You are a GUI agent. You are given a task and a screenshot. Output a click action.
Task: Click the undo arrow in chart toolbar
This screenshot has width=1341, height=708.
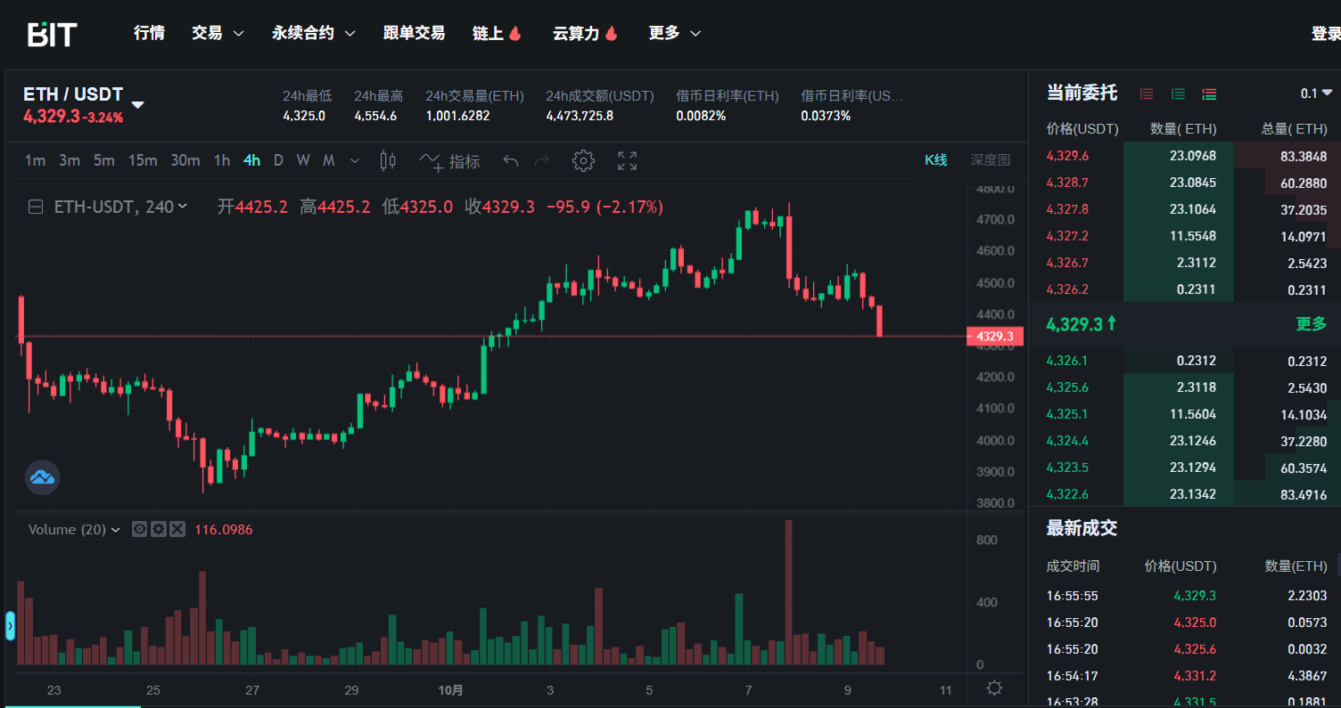click(x=511, y=161)
